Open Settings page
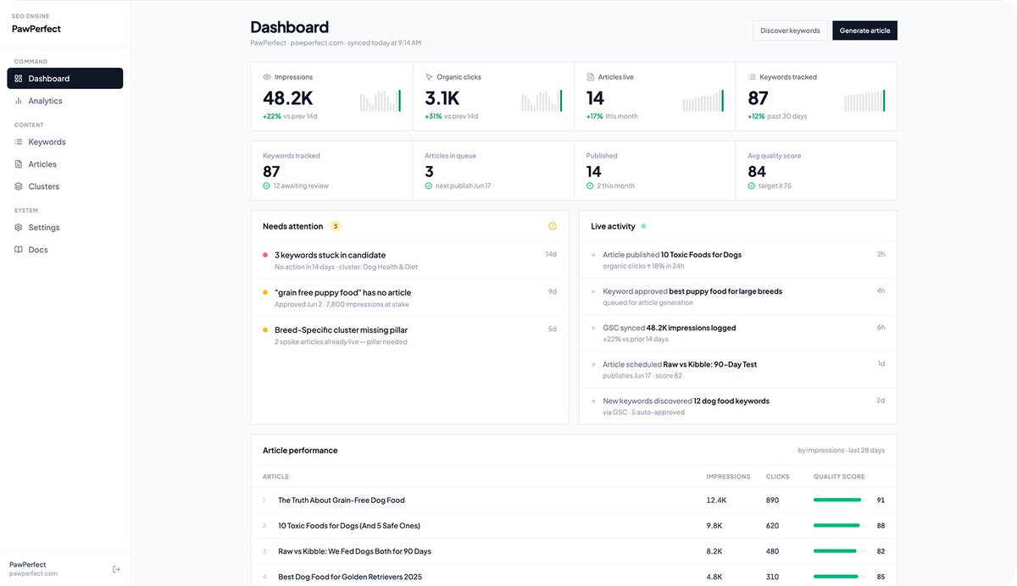The height and width of the screenshot is (586, 1017). coord(65,228)
